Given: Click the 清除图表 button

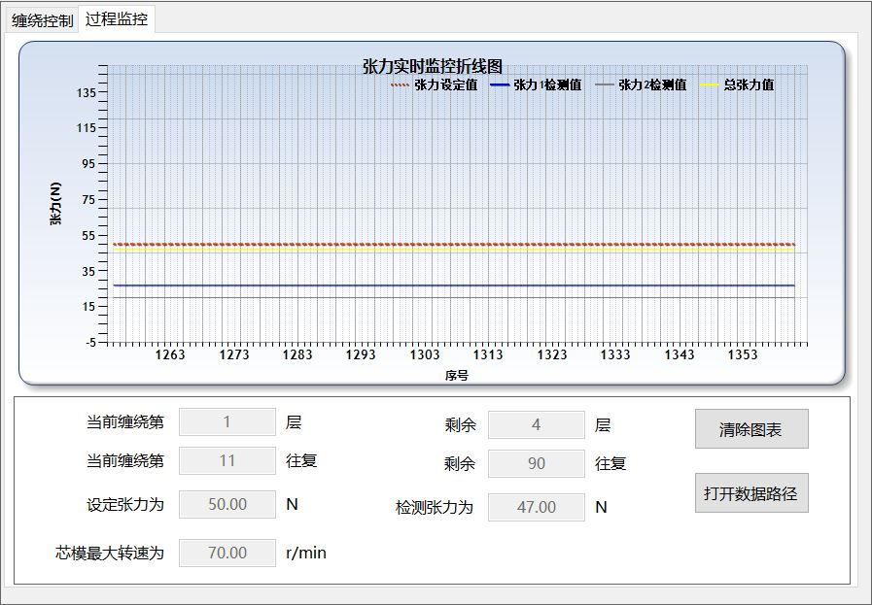Looking at the screenshot, I should (x=751, y=429).
